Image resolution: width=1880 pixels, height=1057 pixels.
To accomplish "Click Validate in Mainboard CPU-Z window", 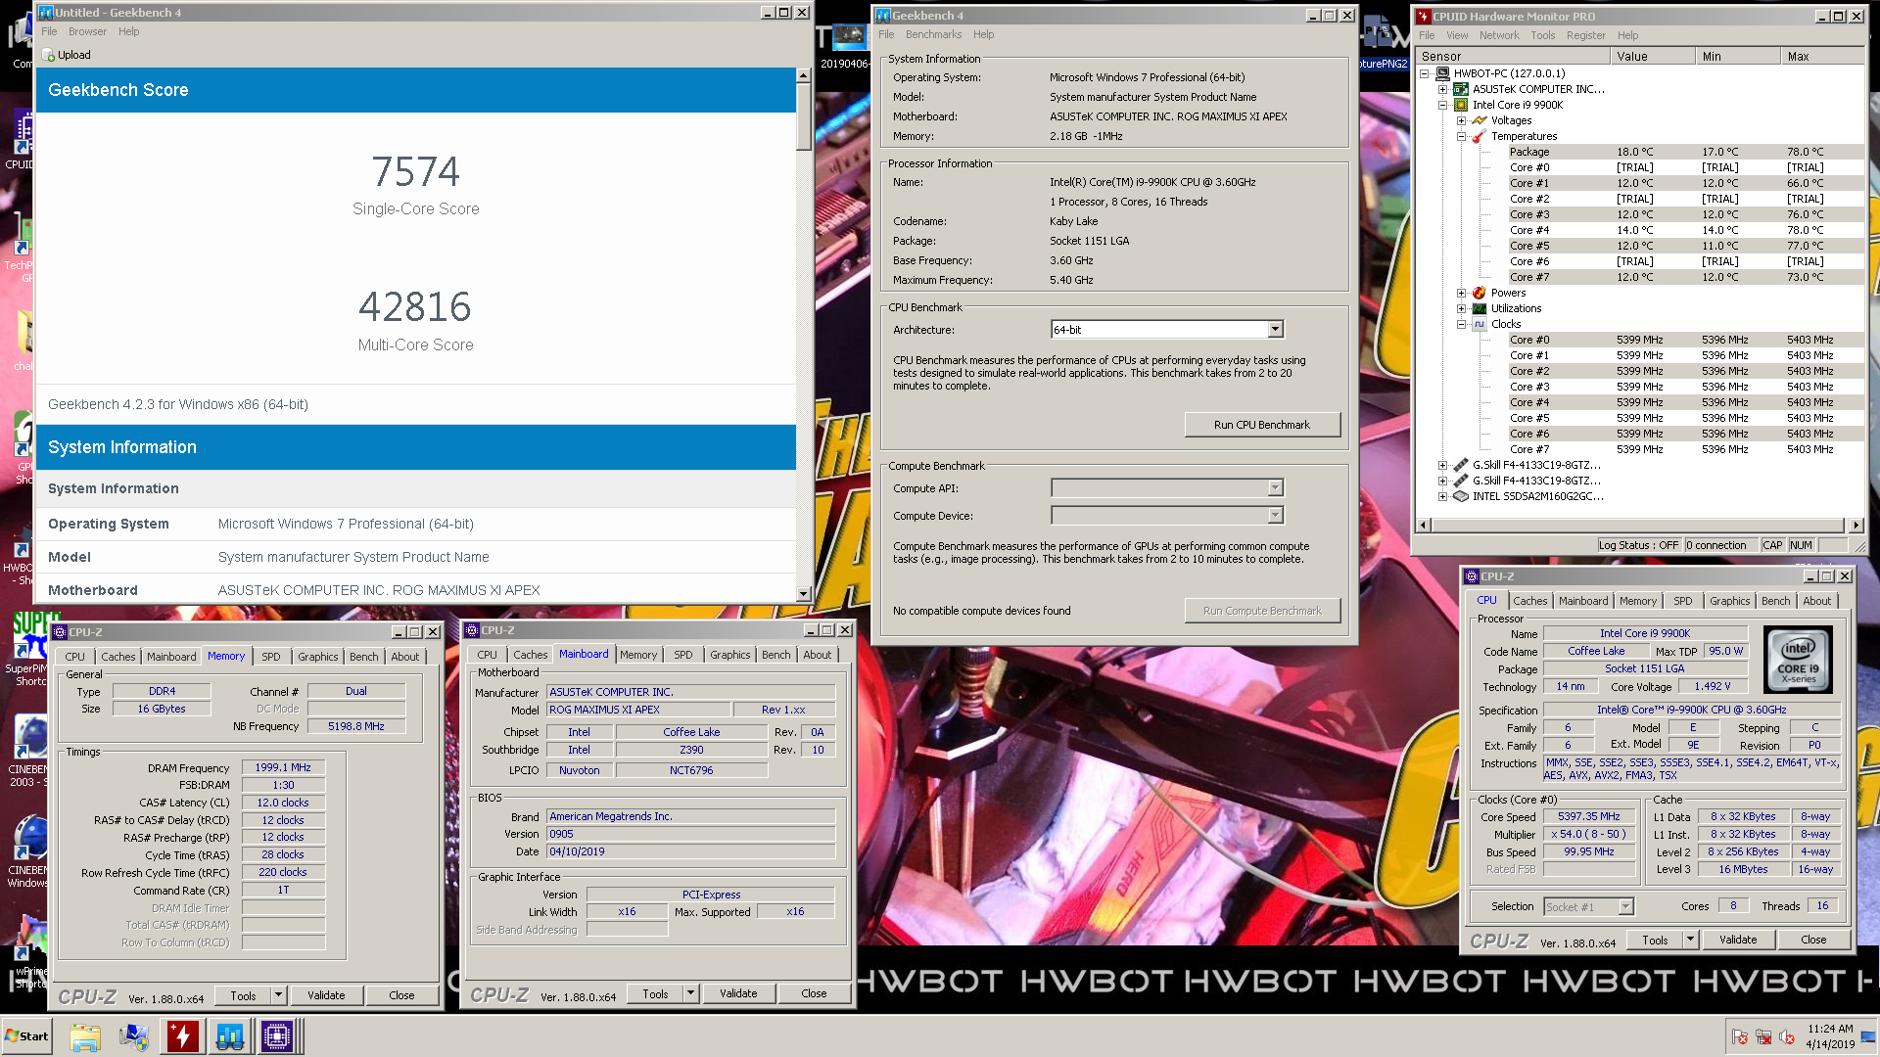I will (x=738, y=993).
